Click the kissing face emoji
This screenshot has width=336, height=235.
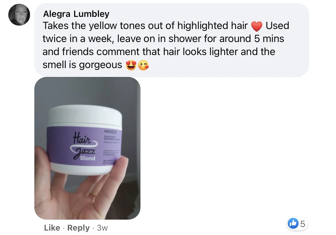[x=143, y=65]
